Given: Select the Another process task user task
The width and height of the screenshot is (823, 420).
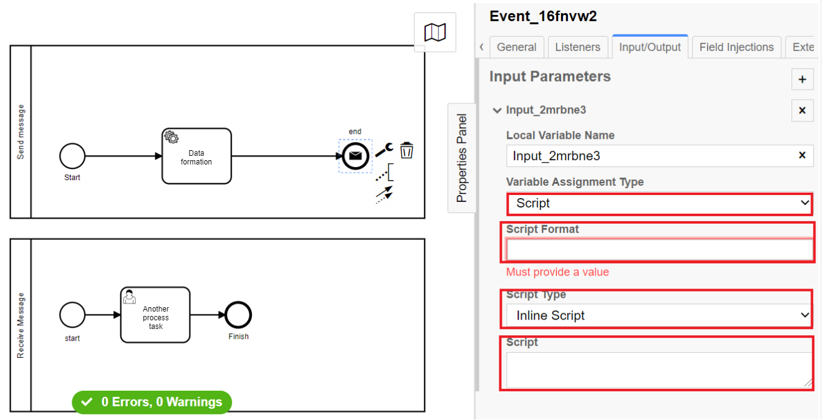Looking at the screenshot, I should tap(155, 315).
